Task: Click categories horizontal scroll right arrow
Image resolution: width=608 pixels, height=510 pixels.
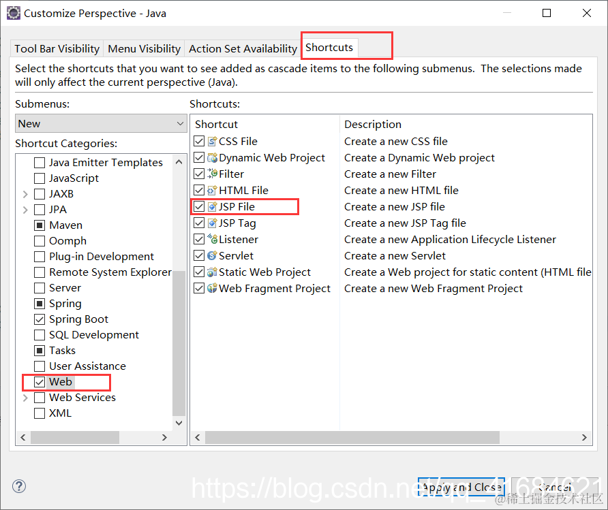Action: pyautogui.click(x=164, y=438)
